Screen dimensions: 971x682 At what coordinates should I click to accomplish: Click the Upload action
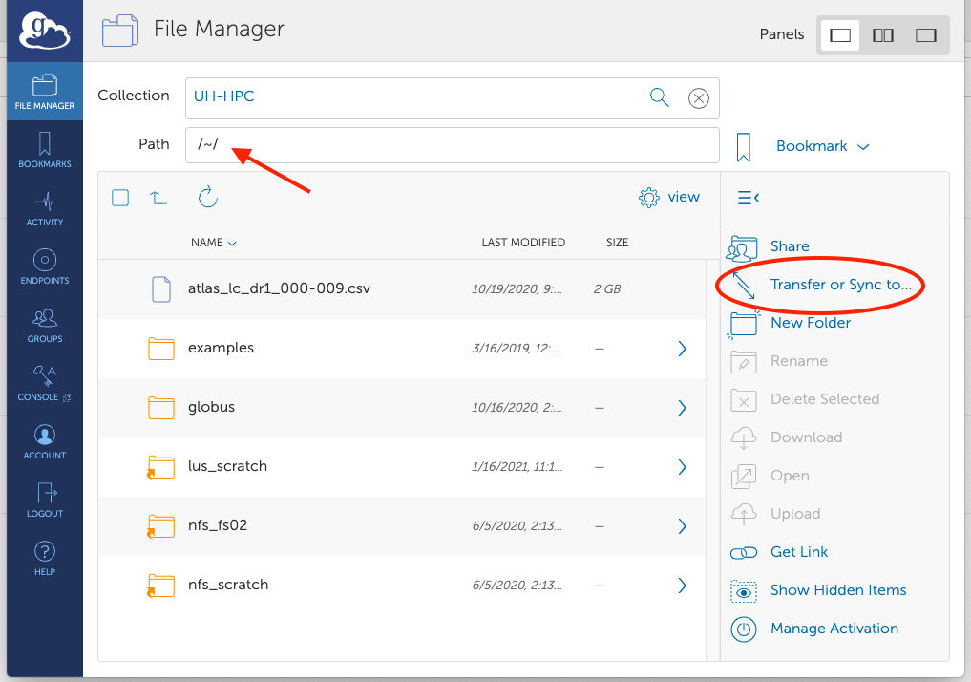click(x=795, y=514)
